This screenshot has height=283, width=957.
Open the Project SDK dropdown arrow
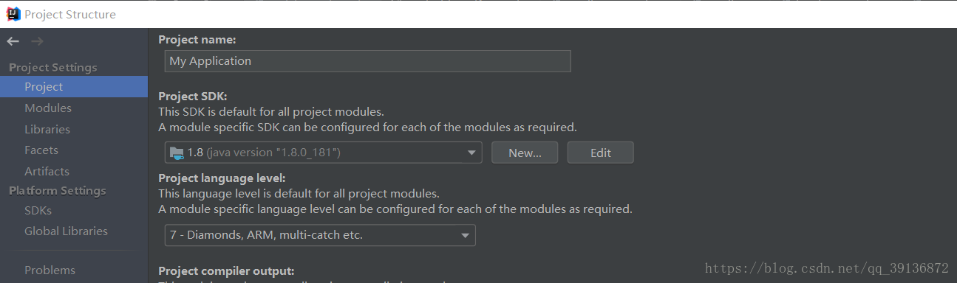[471, 153]
